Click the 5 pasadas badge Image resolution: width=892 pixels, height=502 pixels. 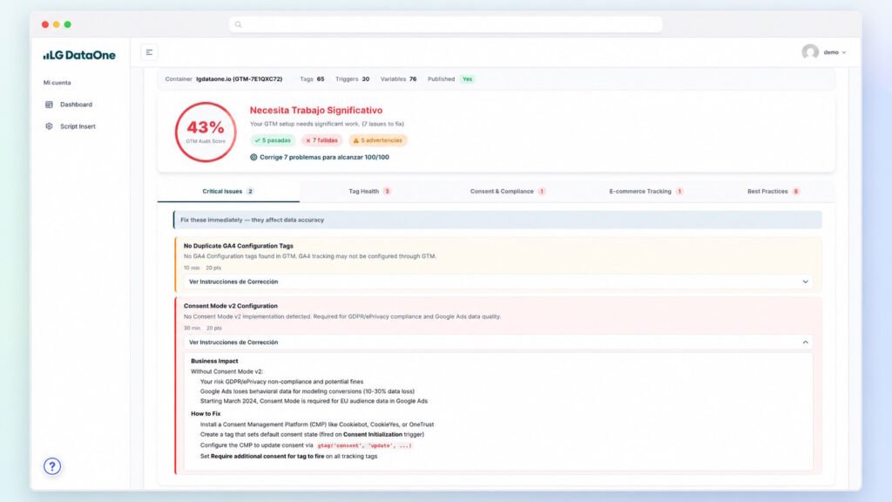273,140
